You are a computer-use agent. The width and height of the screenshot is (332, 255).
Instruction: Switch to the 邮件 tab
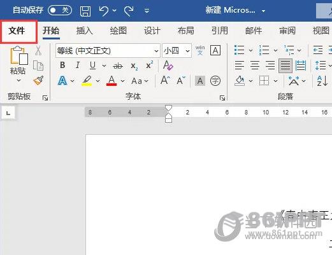point(254,31)
